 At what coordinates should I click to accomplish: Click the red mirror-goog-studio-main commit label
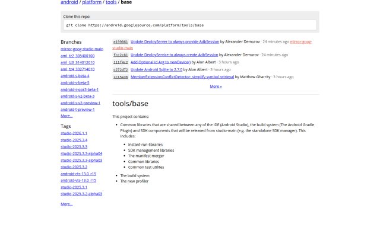[301, 41]
